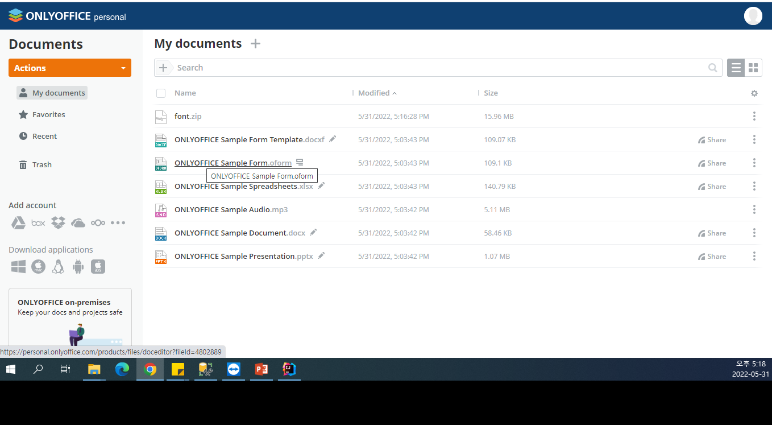The width and height of the screenshot is (772, 425).
Task: Share ONLYOFFICE Sample Form Template
Action: pyautogui.click(x=712, y=139)
